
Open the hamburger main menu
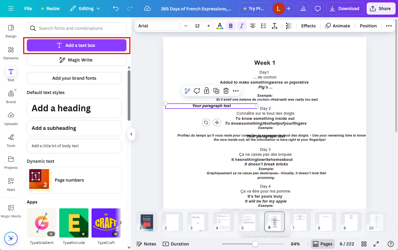point(11,9)
